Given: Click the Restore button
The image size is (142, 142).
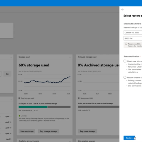Looking at the screenshot, I should point(129,138).
